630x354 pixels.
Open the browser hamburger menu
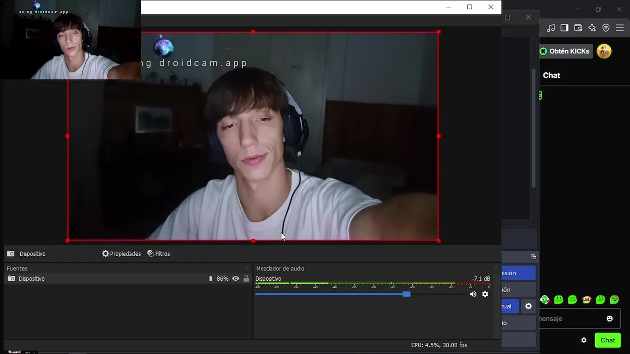620,28
